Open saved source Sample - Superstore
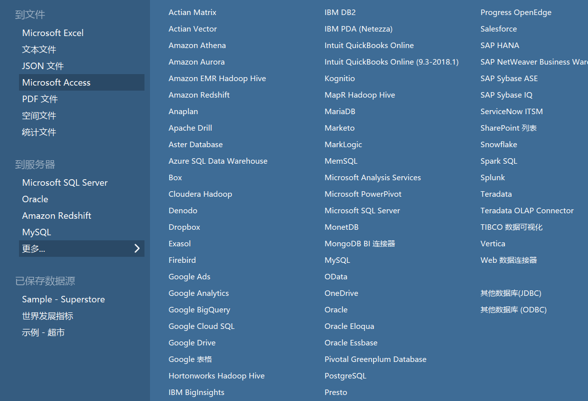Image resolution: width=588 pixels, height=401 pixels. (x=63, y=299)
